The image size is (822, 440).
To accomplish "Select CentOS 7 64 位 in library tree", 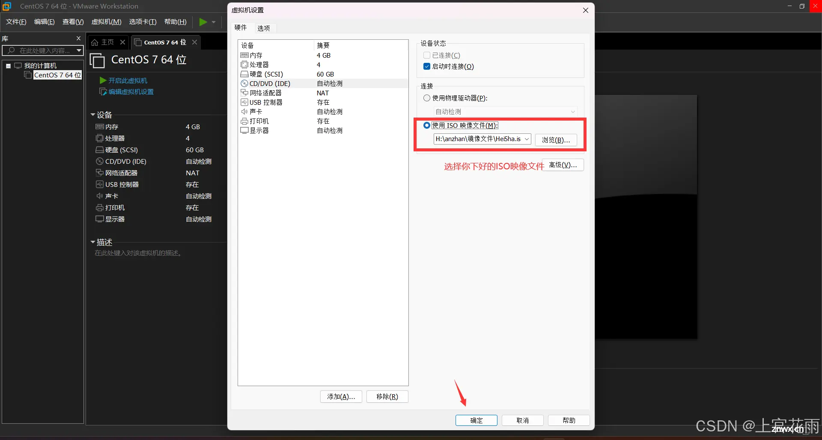I will click(57, 75).
